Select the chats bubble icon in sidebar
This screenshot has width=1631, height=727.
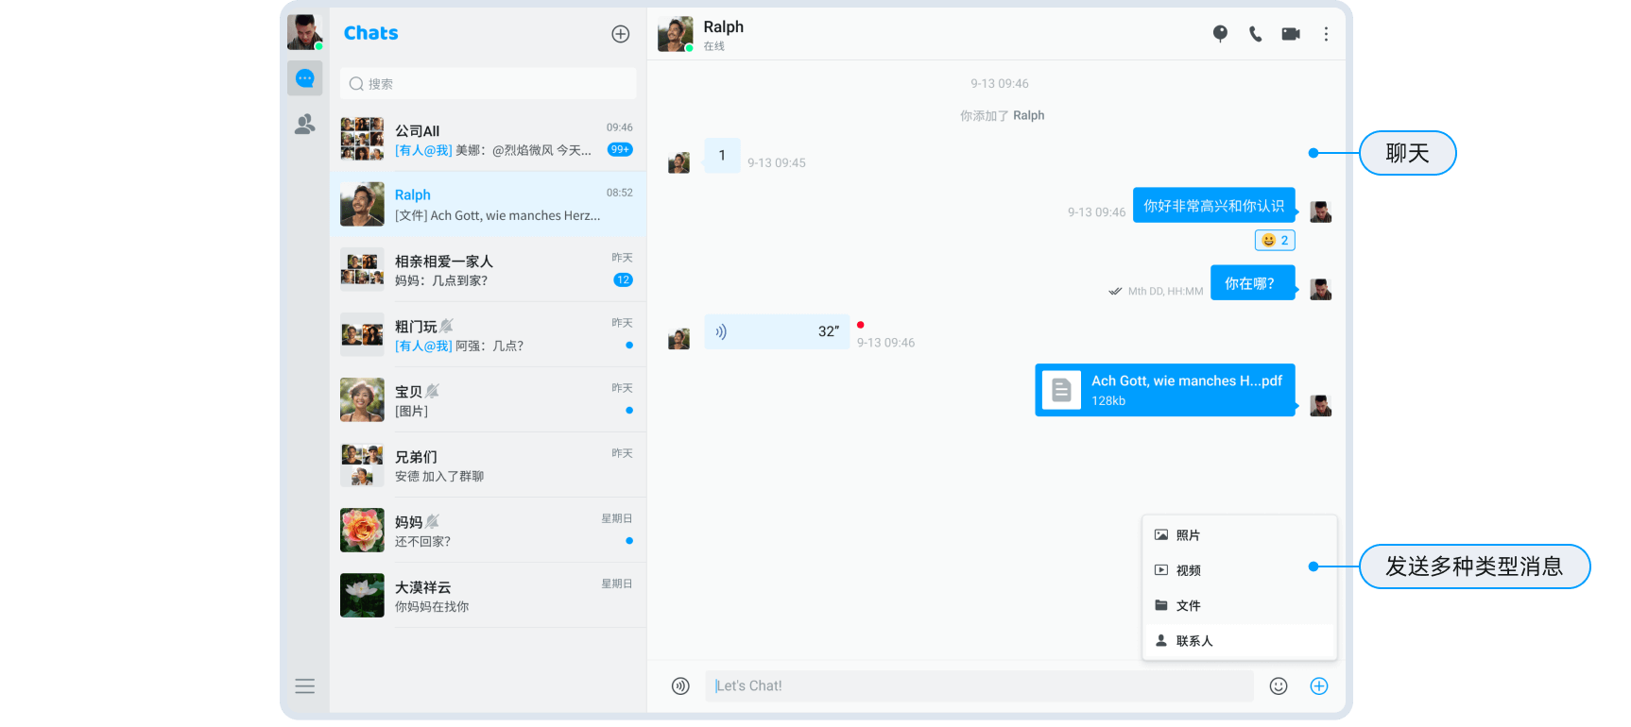[x=304, y=78]
